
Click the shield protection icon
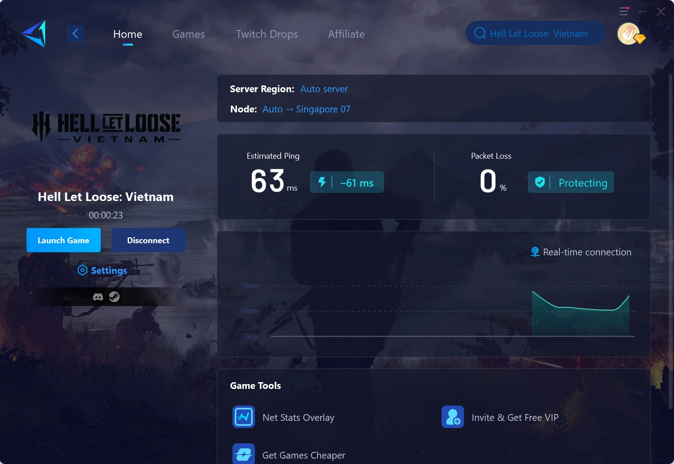[540, 182]
